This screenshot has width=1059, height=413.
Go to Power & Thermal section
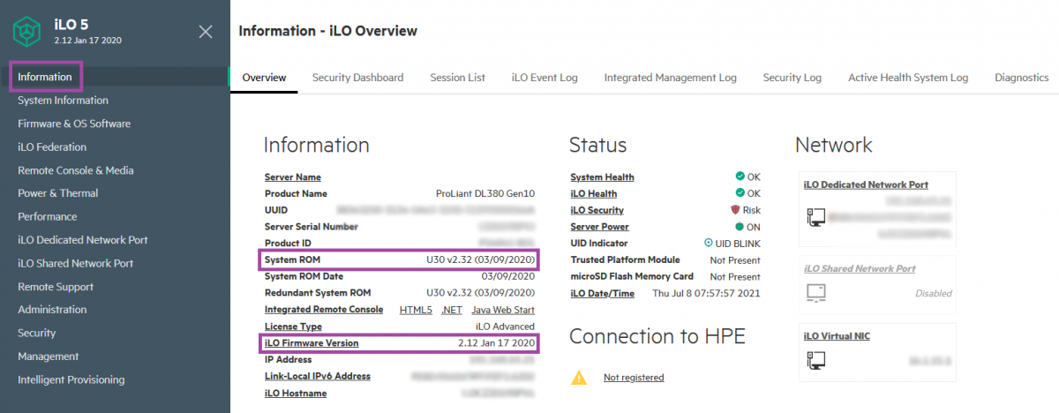click(x=58, y=193)
